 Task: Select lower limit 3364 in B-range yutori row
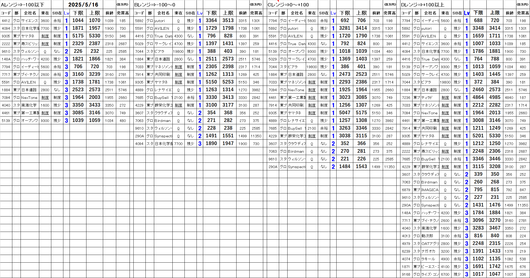[211, 20]
